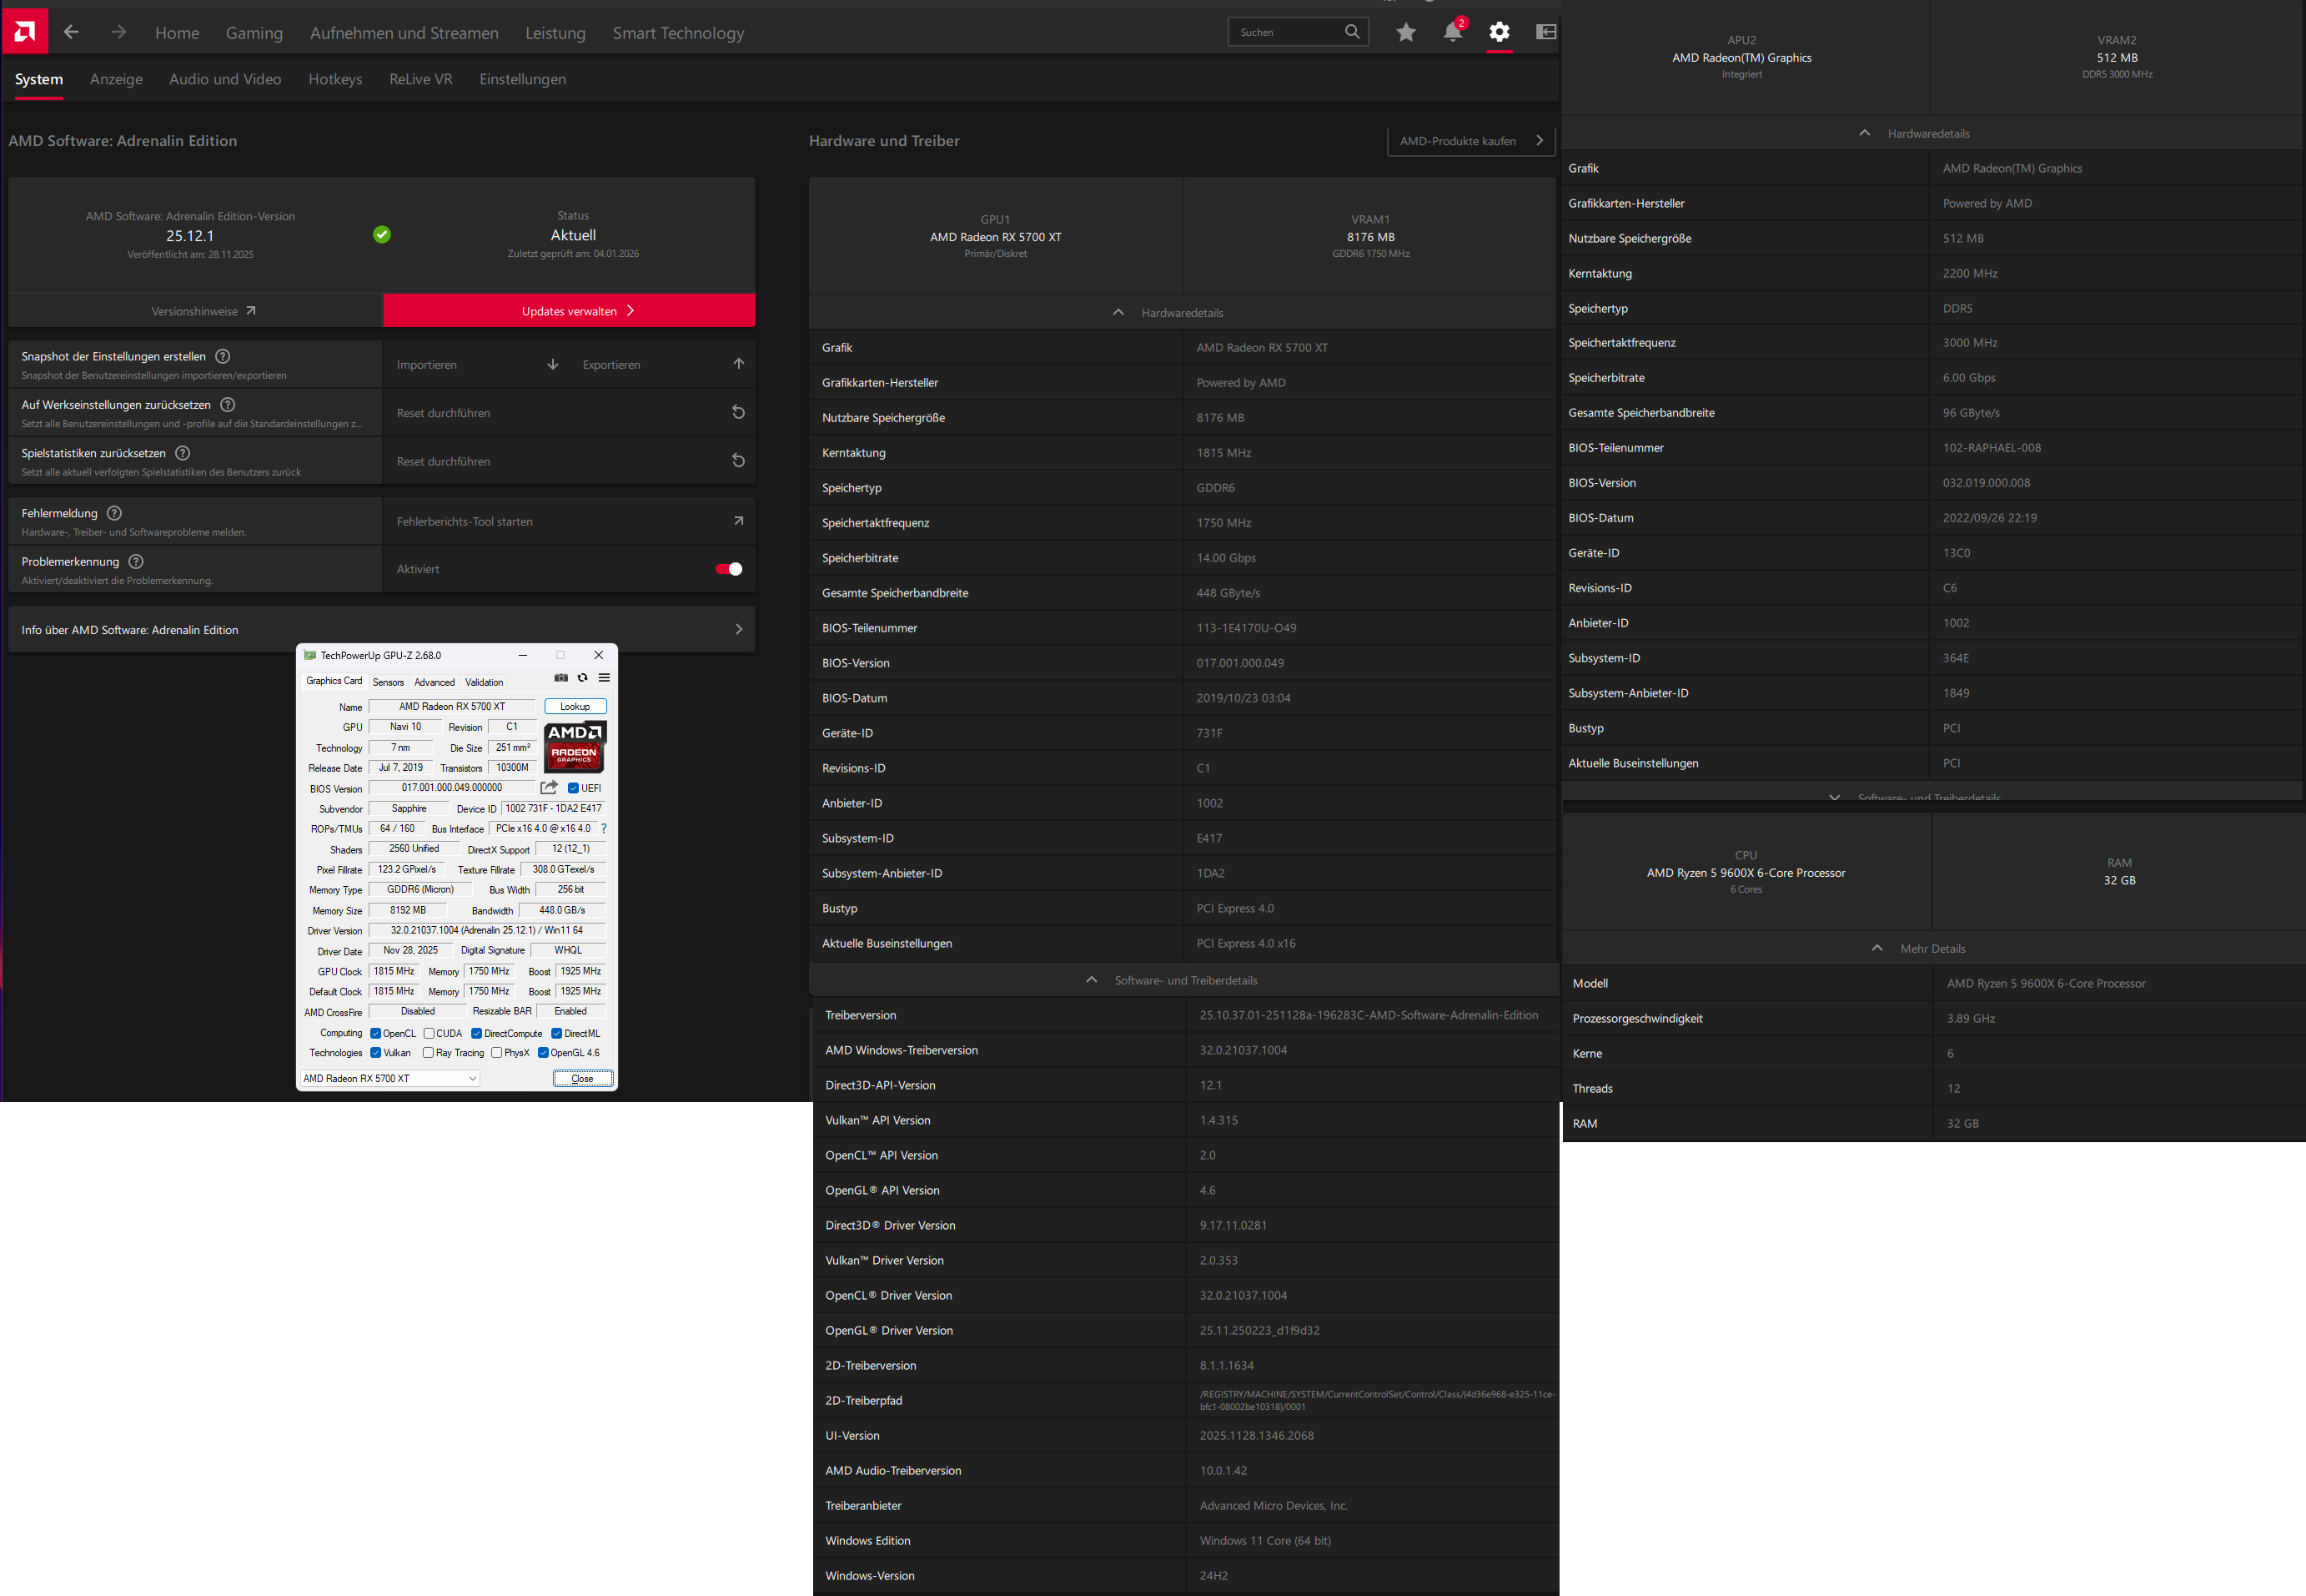Select the GPU1 AMD Radeon RX 5700 XT card

996,236
